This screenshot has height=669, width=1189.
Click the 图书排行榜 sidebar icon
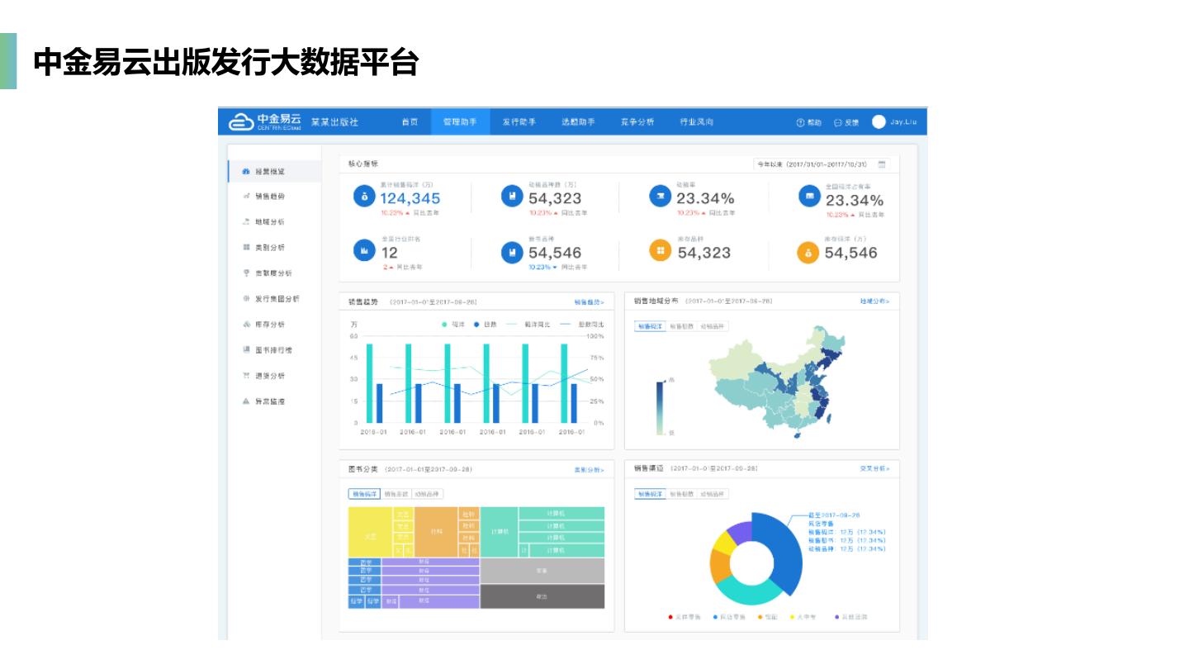(x=245, y=350)
